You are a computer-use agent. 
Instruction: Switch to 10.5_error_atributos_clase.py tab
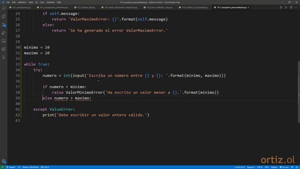pyautogui.click(x=159, y=8)
